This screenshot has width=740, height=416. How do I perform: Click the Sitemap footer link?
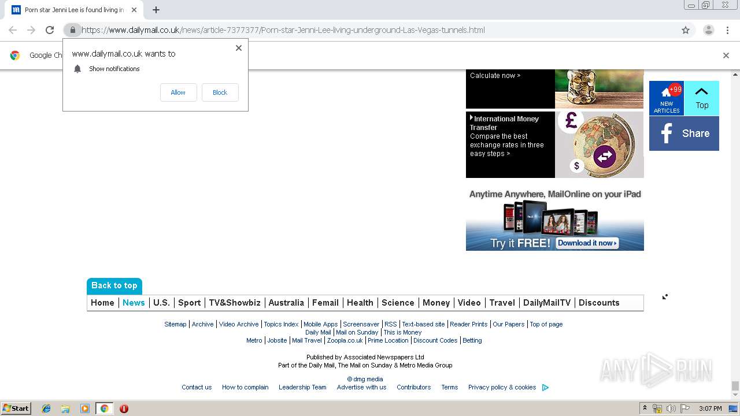pos(175,324)
